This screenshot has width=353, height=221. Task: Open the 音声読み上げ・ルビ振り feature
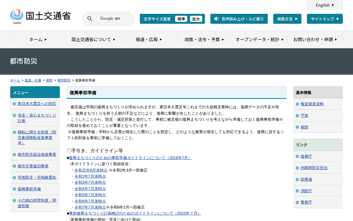[239, 19]
